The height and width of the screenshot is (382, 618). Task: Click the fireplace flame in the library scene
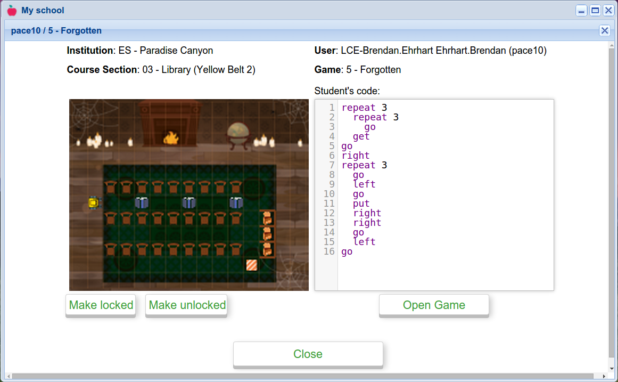pyautogui.click(x=171, y=138)
